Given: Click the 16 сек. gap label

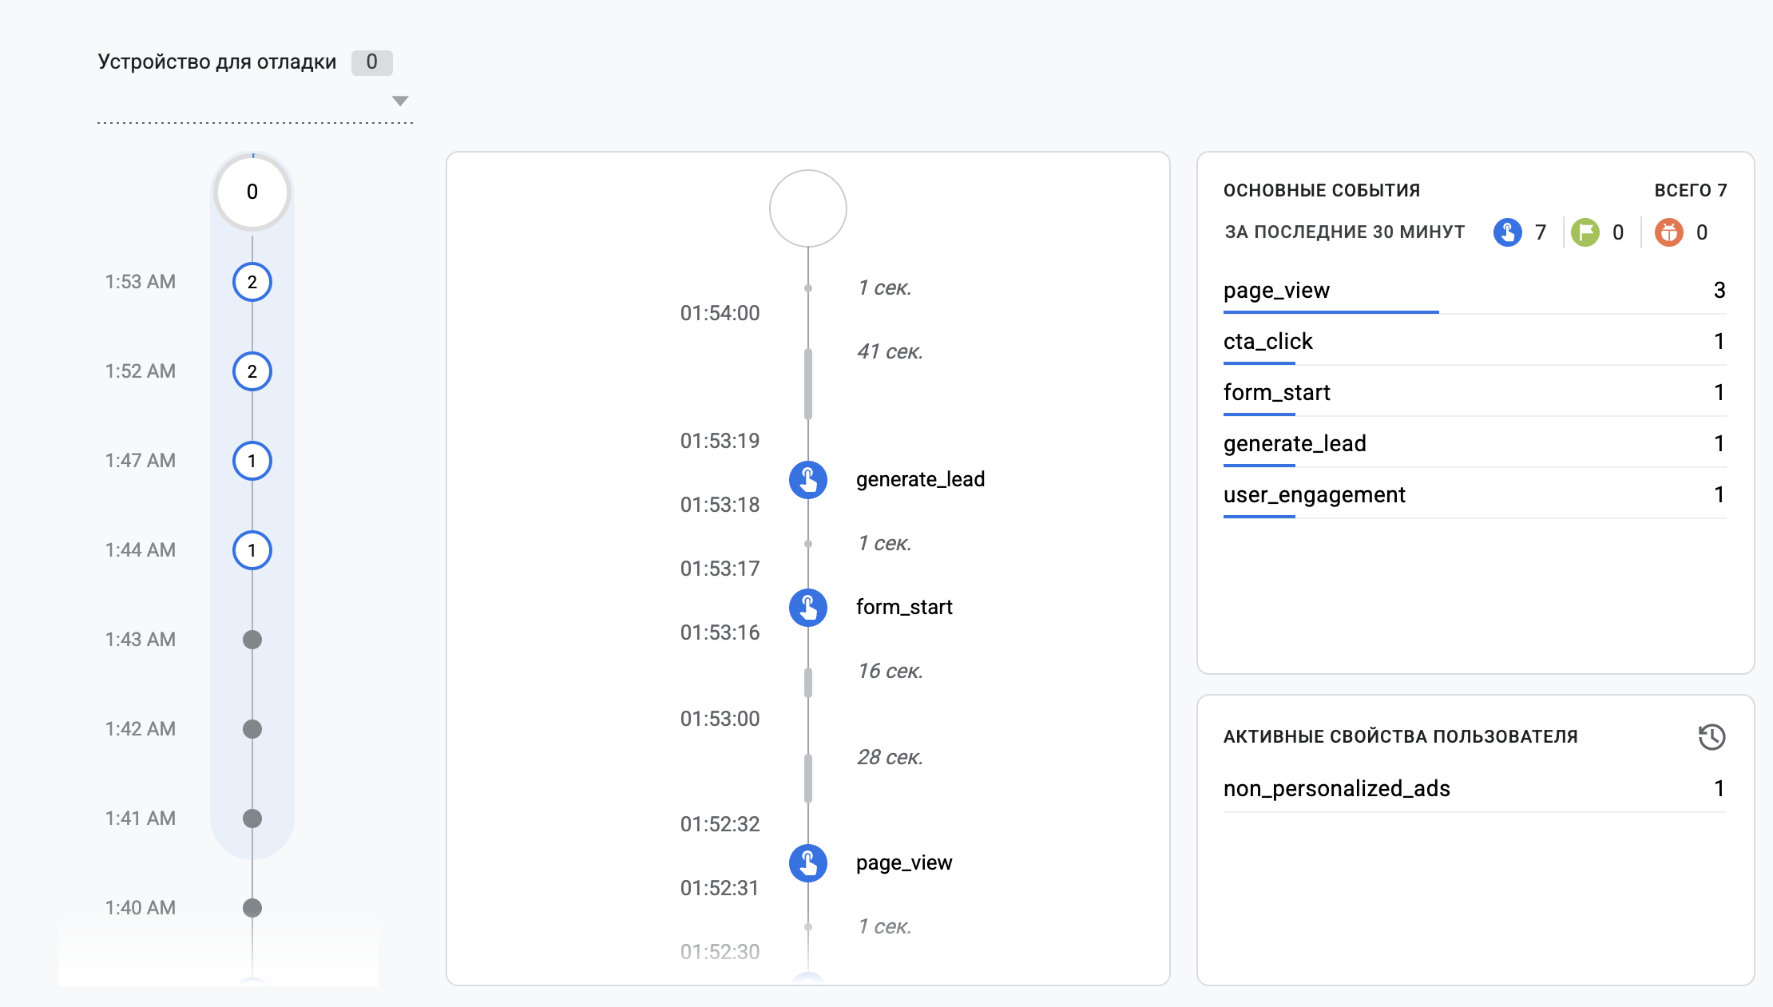Looking at the screenshot, I should (x=890, y=672).
